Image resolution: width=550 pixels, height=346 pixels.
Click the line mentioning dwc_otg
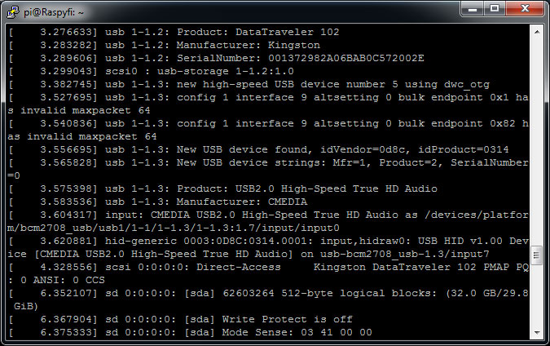coord(249,85)
